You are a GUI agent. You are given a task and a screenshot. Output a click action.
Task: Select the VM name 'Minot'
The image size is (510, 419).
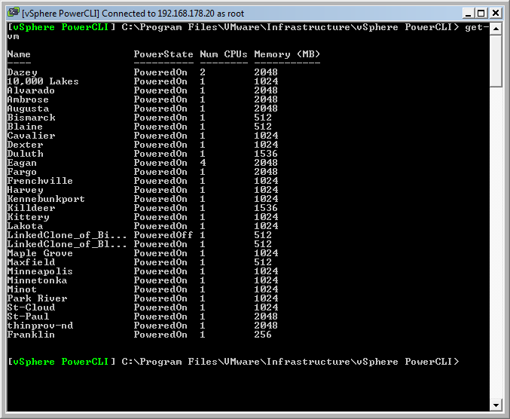(22, 289)
